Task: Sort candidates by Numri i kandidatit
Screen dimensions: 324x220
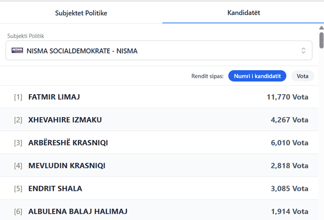Action: pyautogui.click(x=257, y=76)
